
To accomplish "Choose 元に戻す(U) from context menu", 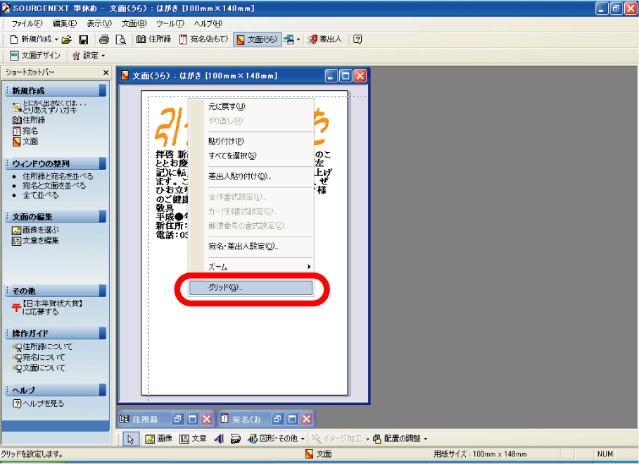I will click(x=251, y=106).
